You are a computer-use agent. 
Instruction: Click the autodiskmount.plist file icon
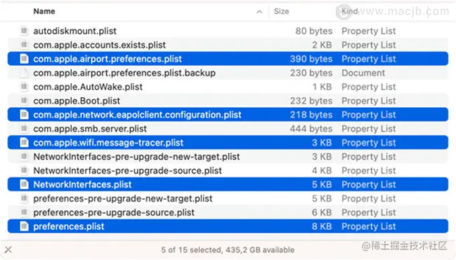click(x=24, y=31)
